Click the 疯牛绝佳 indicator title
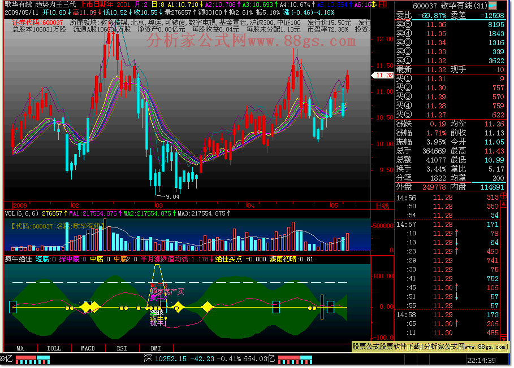 tap(18, 259)
